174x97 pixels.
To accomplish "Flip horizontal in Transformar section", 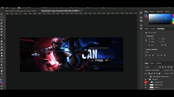I will 162,45.
